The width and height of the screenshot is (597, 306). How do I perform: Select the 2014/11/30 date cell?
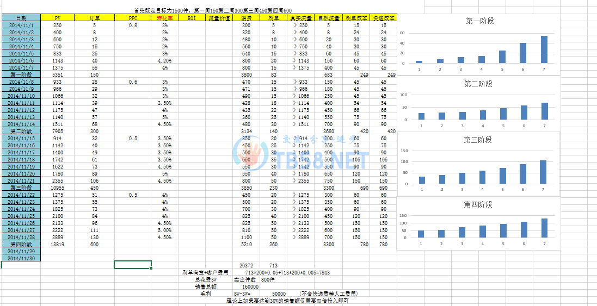[21, 259]
